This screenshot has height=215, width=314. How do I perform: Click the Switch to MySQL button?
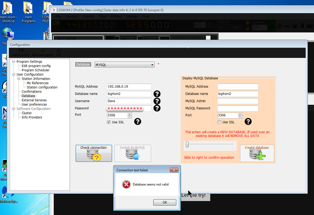pos(133,153)
